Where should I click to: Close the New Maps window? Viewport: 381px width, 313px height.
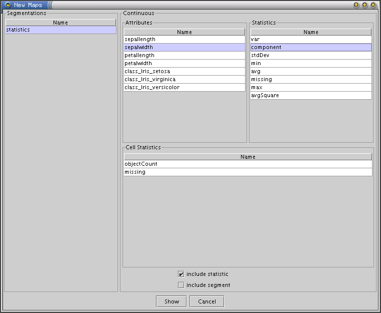click(373, 5)
